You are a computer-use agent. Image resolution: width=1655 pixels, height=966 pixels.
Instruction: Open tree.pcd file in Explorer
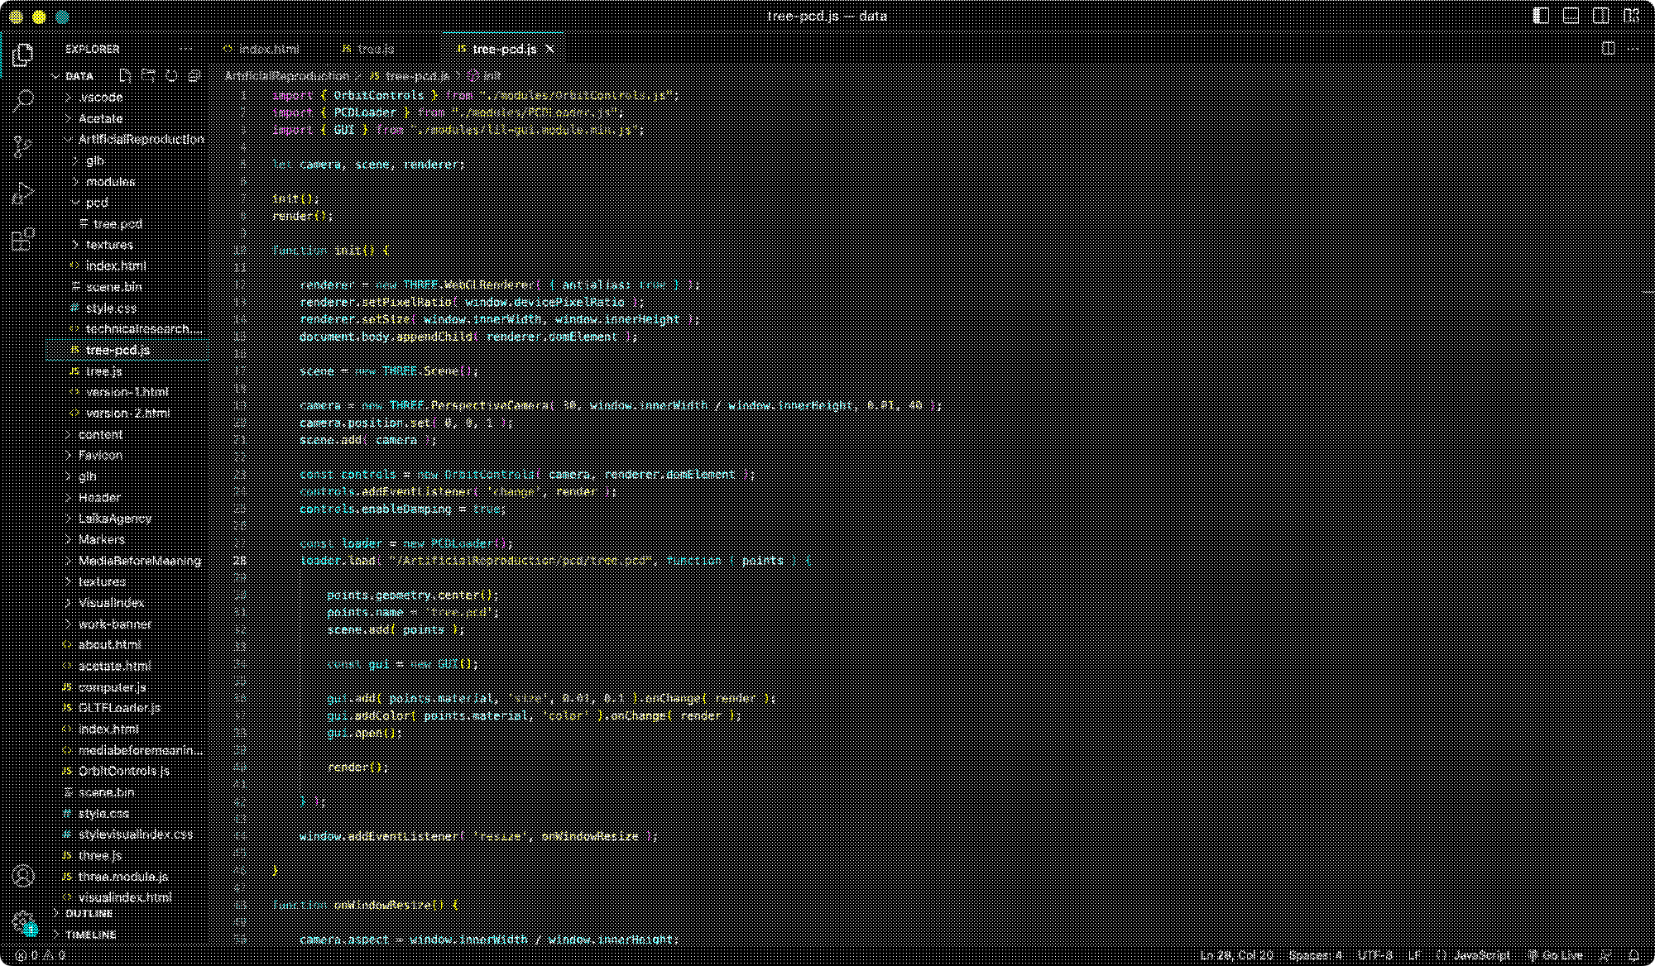pyautogui.click(x=118, y=223)
